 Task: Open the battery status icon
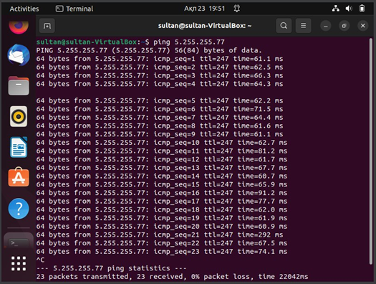(362, 9)
